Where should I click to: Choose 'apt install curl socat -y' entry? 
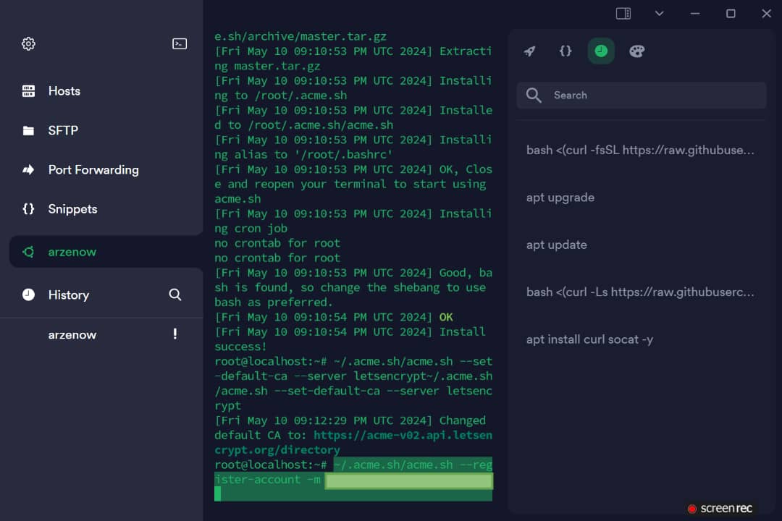click(589, 339)
